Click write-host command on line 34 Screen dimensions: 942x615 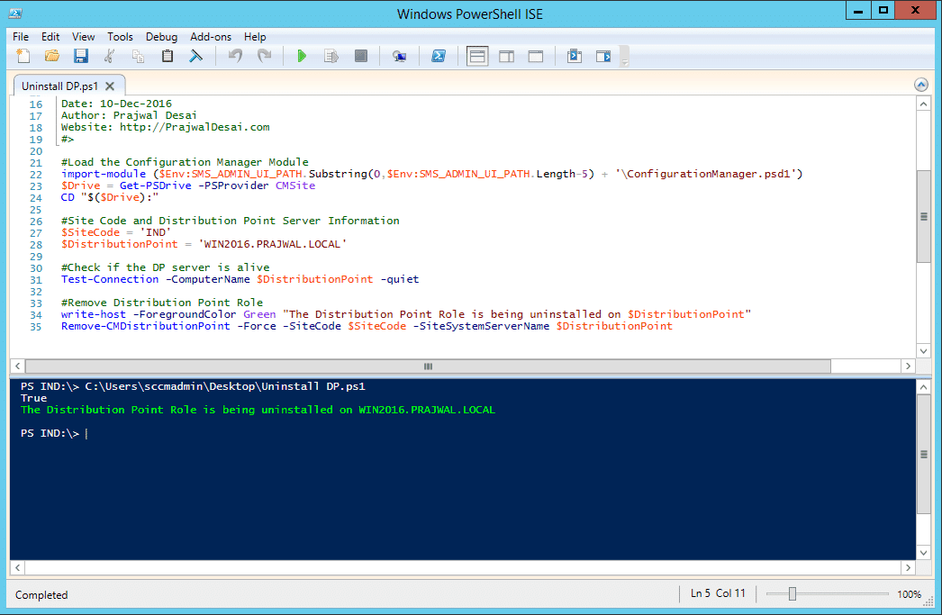(x=94, y=314)
